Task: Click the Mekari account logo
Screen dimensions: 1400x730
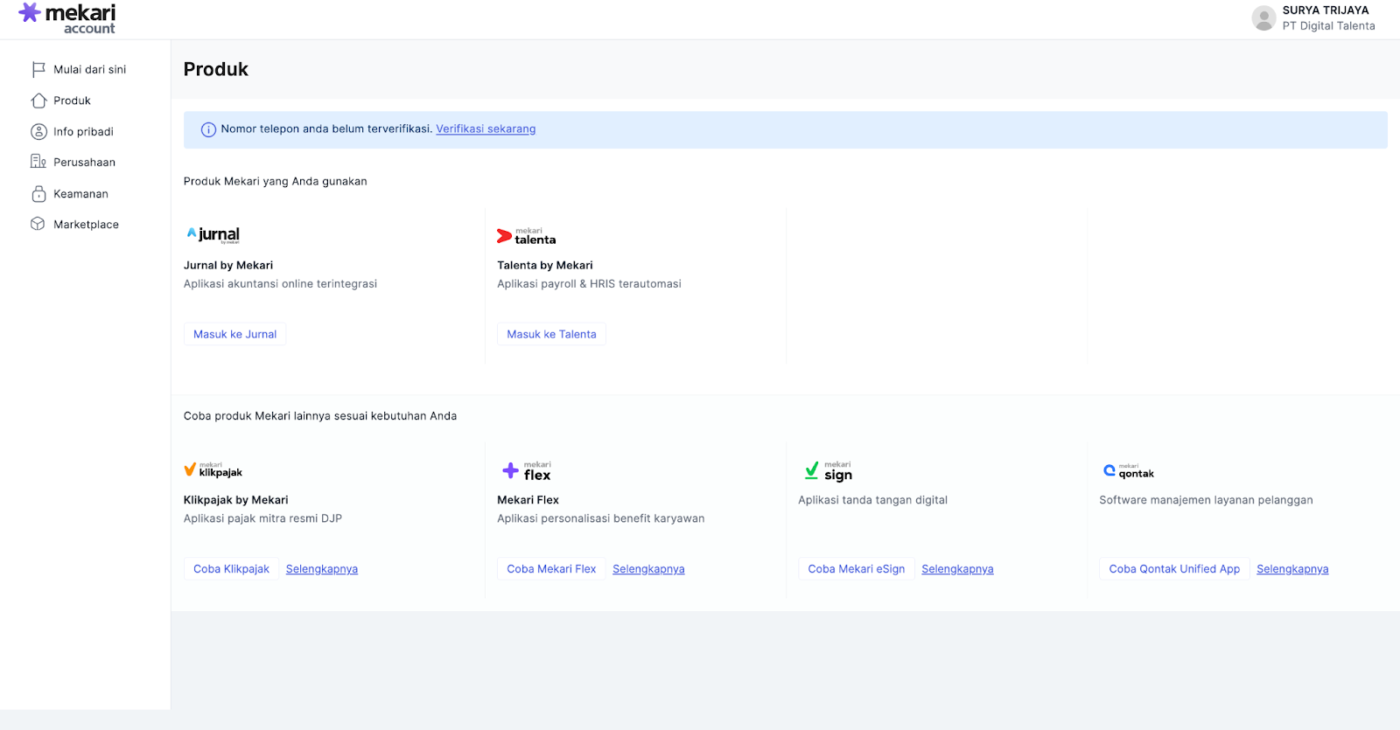Action: click(67, 18)
